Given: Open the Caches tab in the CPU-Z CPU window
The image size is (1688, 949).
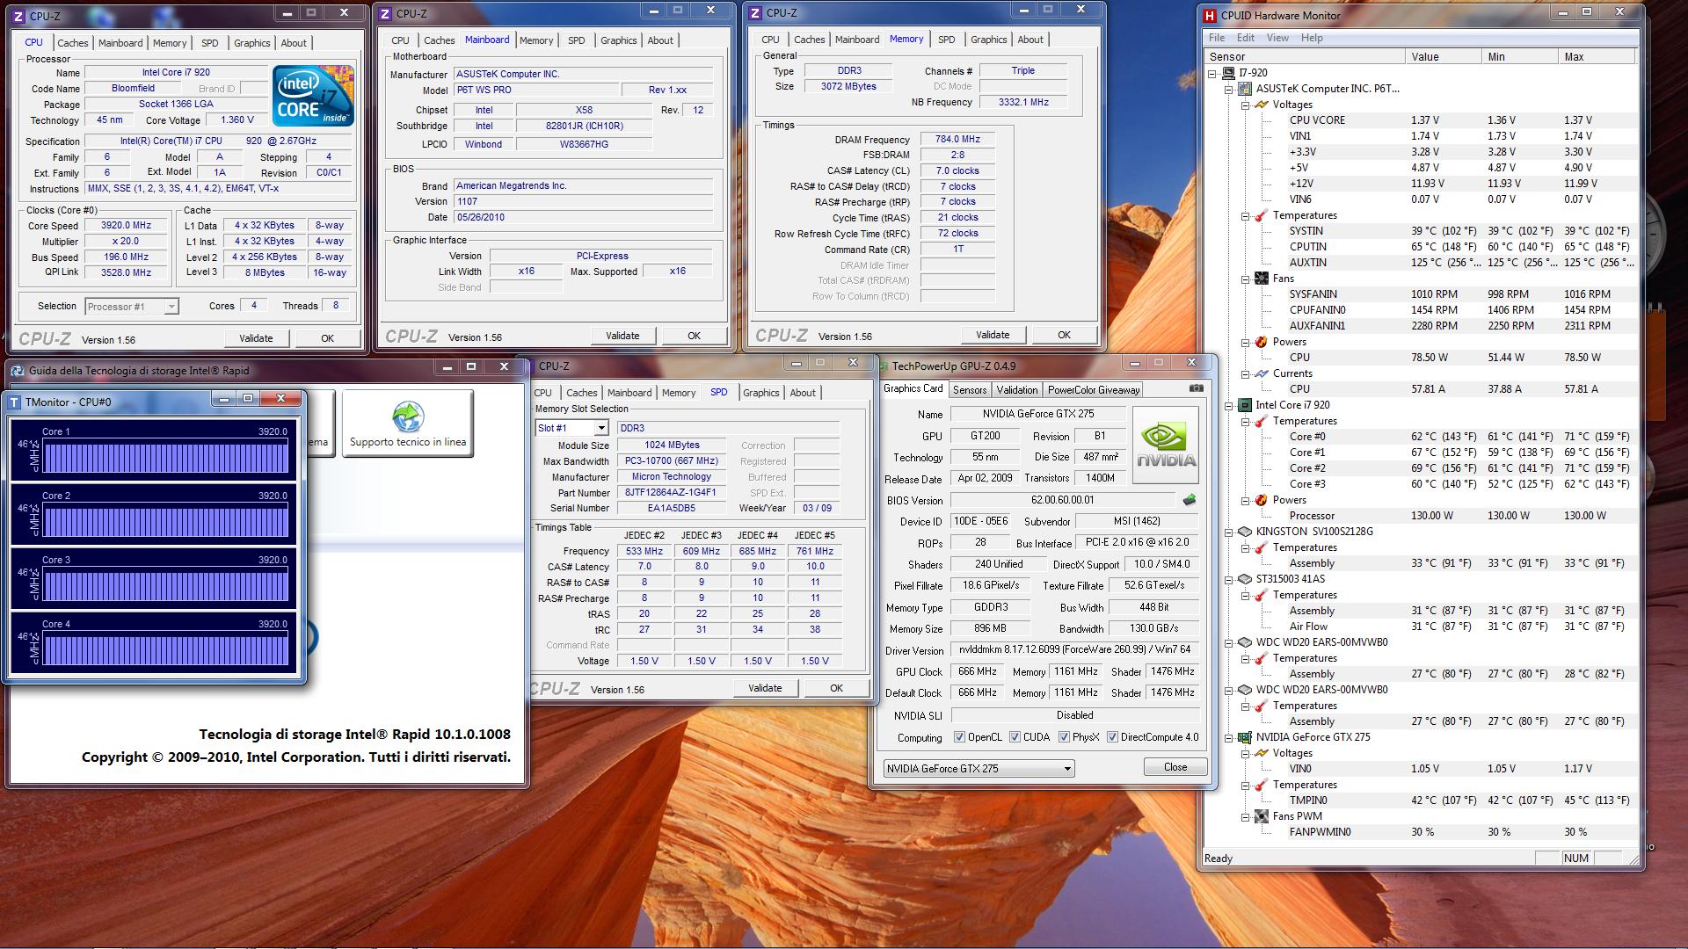Looking at the screenshot, I should click(72, 43).
